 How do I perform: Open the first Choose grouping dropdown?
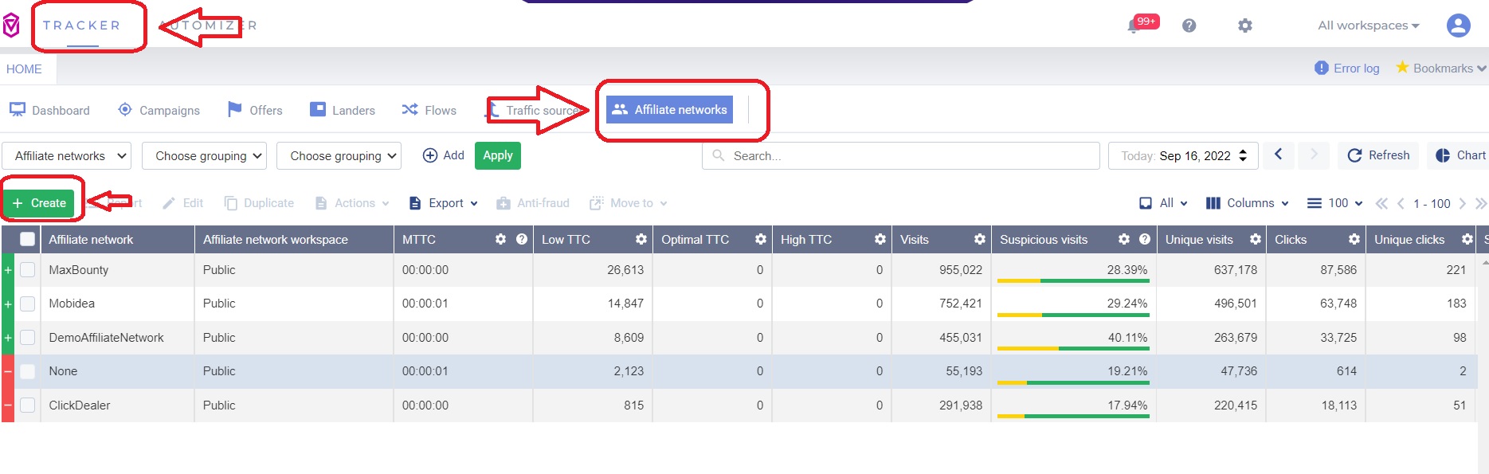pos(205,156)
